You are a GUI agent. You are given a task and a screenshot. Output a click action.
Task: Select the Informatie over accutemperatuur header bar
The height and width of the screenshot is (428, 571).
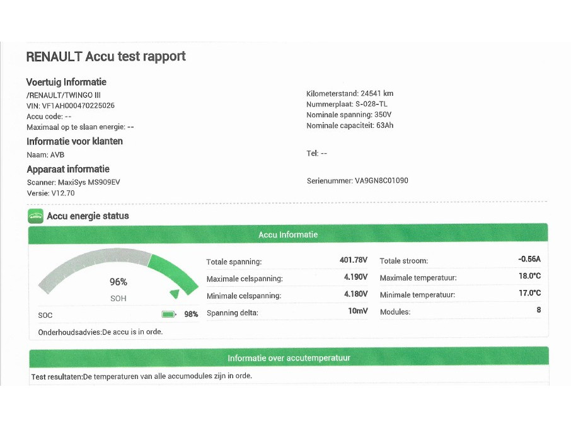click(288, 358)
